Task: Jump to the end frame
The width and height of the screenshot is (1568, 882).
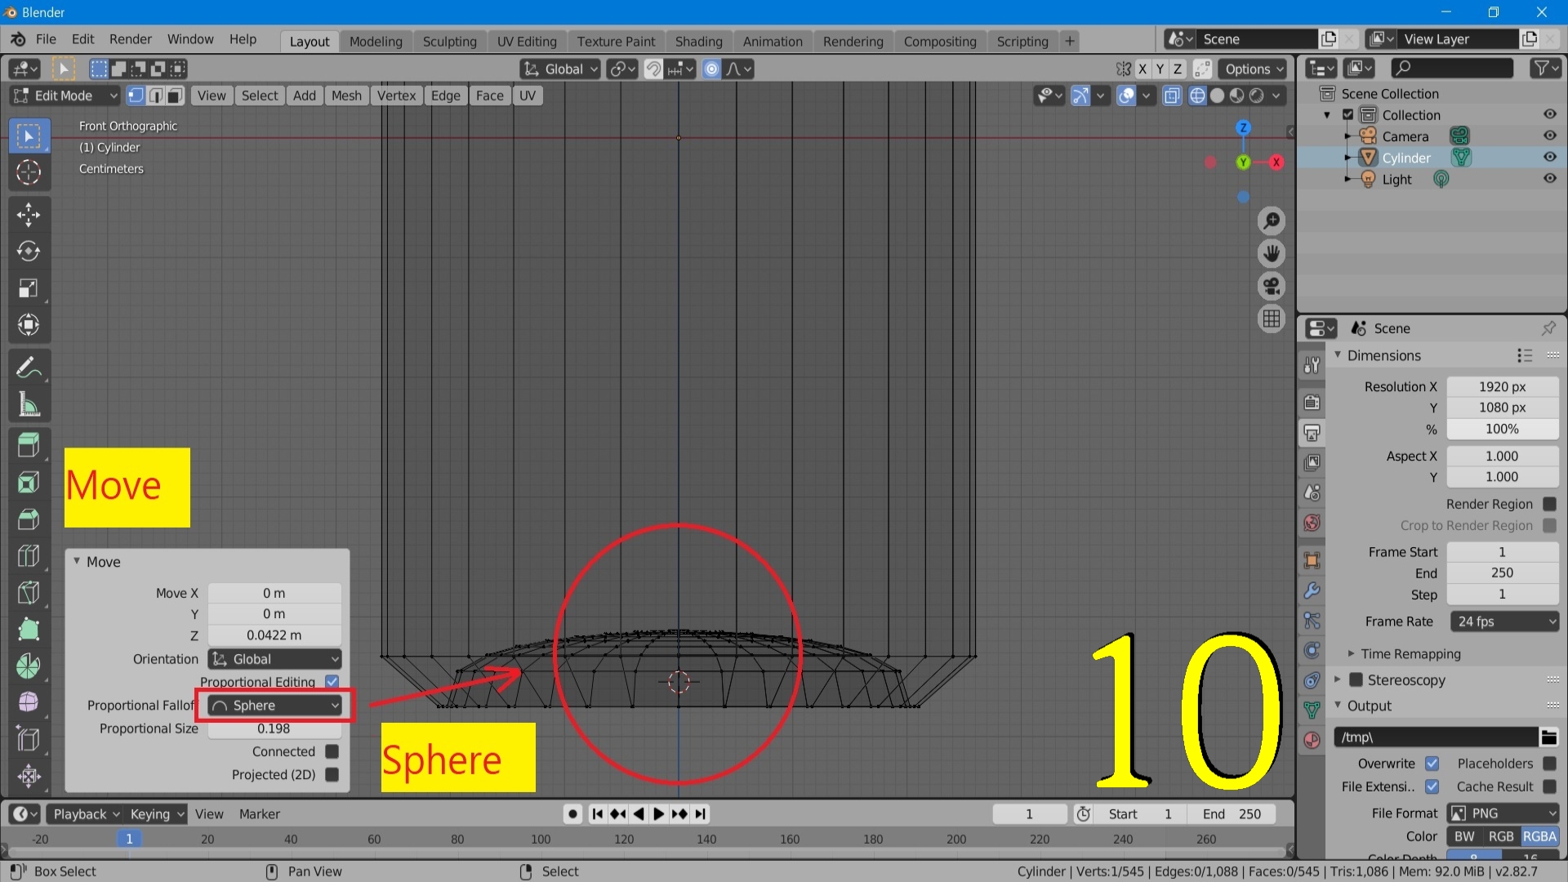Action: (700, 814)
